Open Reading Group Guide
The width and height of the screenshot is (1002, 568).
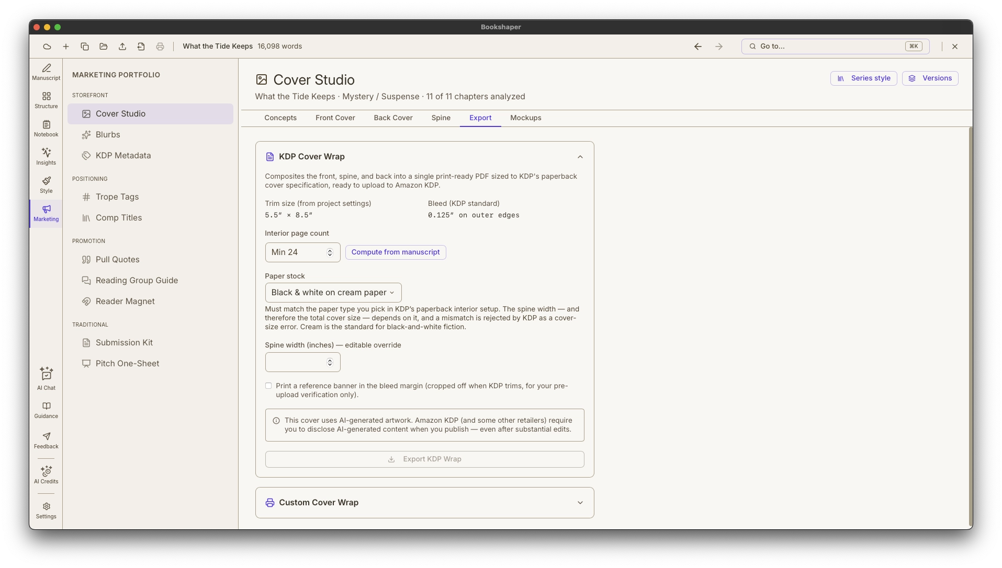pyautogui.click(x=150, y=281)
